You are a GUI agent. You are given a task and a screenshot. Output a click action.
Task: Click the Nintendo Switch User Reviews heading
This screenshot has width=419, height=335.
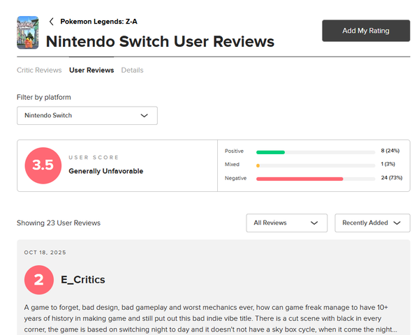160,41
